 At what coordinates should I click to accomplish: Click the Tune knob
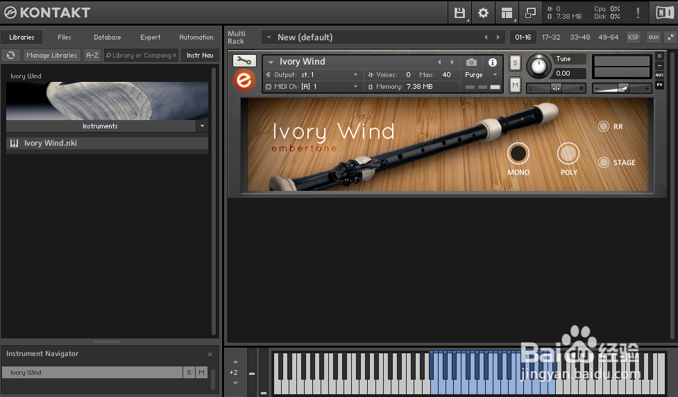539,66
